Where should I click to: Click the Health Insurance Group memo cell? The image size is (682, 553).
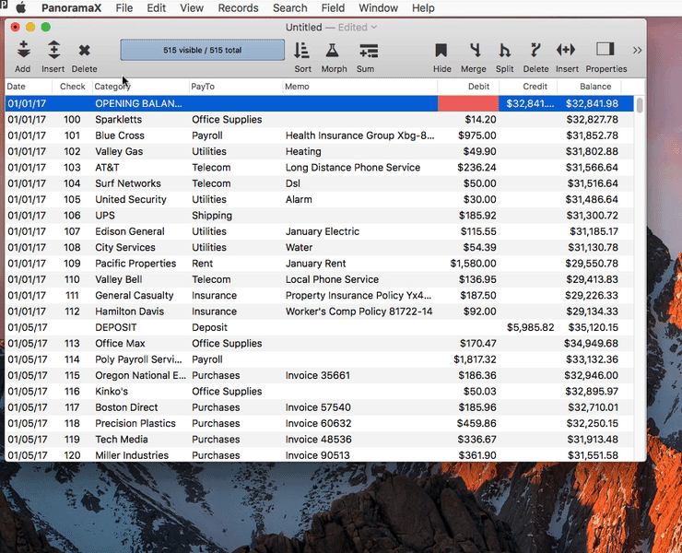(360, 135)
